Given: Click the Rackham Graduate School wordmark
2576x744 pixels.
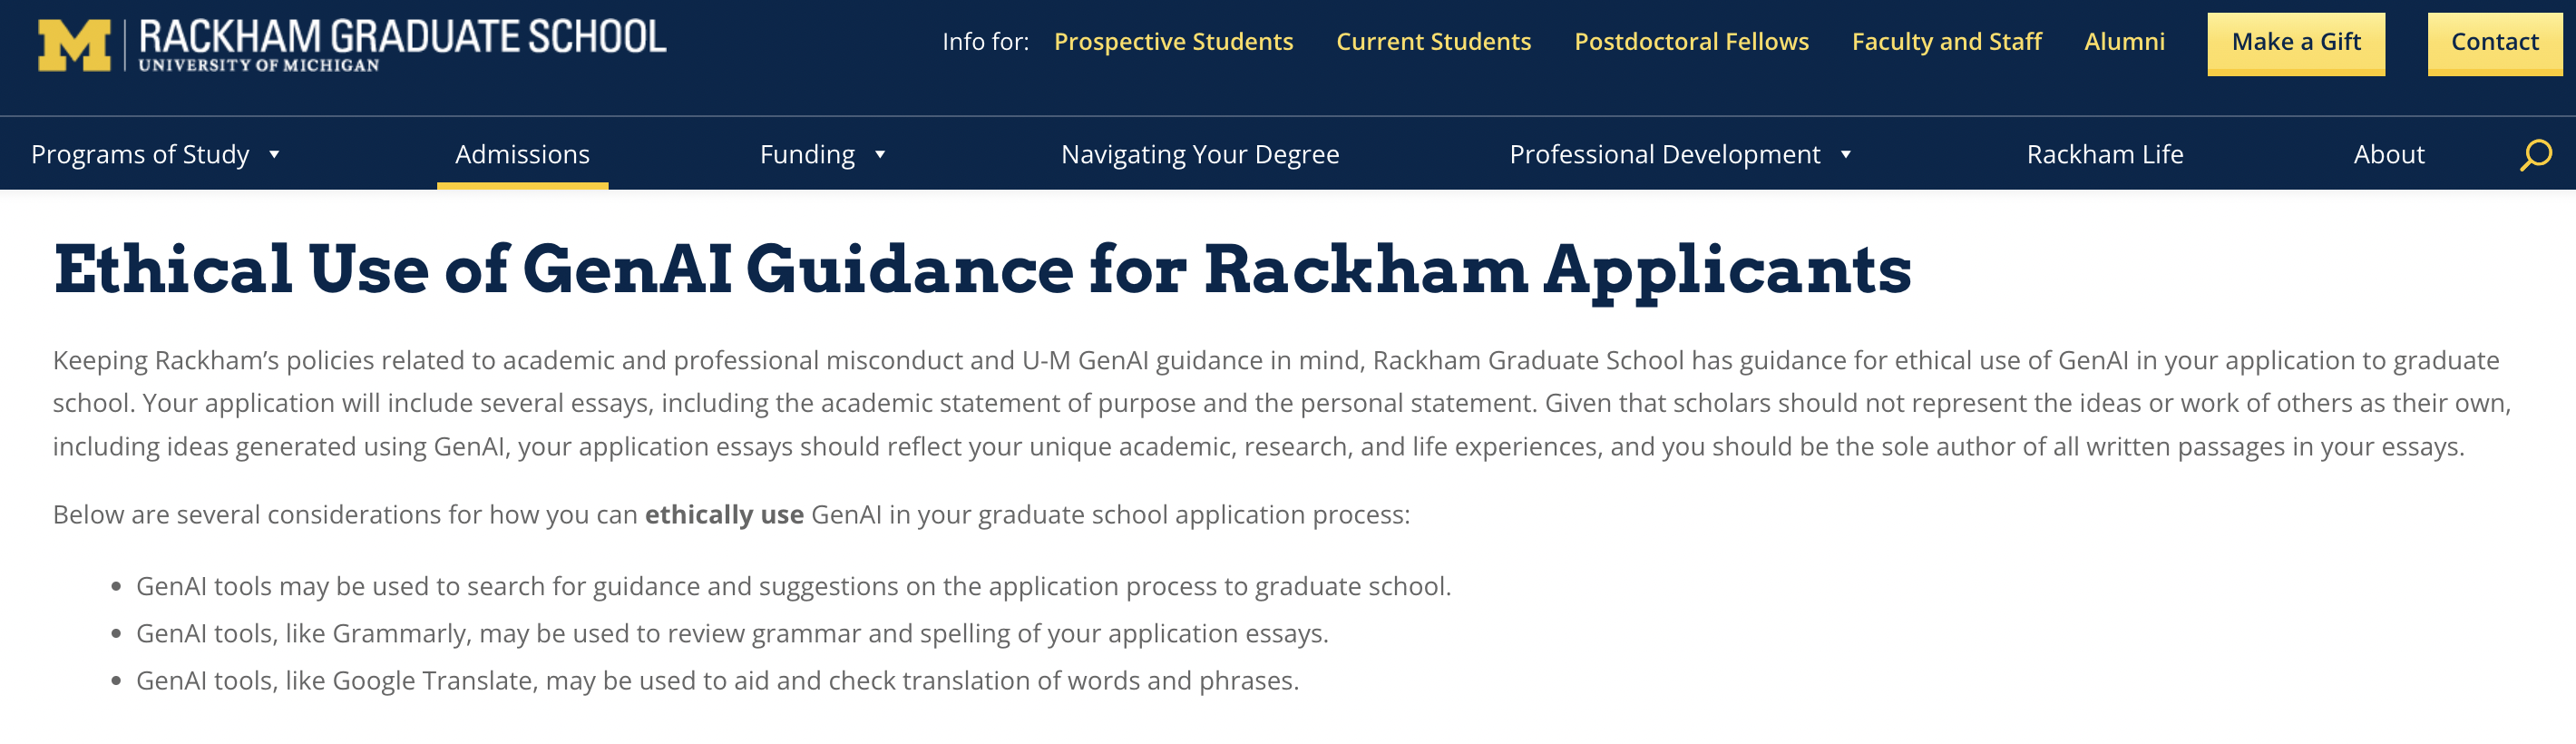Looking at the screenshot, I should [402, 45].
